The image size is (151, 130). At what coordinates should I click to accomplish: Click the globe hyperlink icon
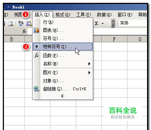pos(36,89)
